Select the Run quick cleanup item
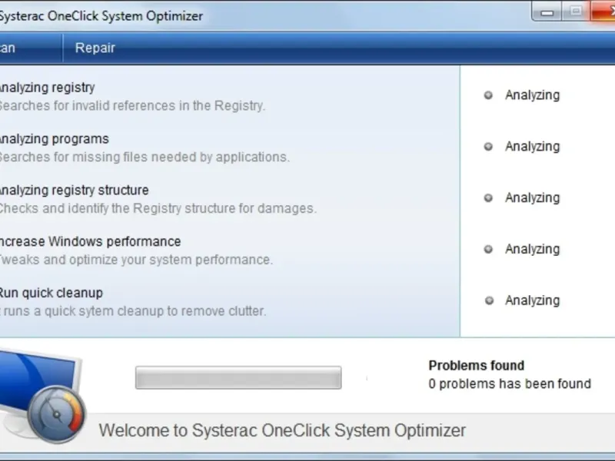This screenshot has height=461, width=615. (51, 294)
